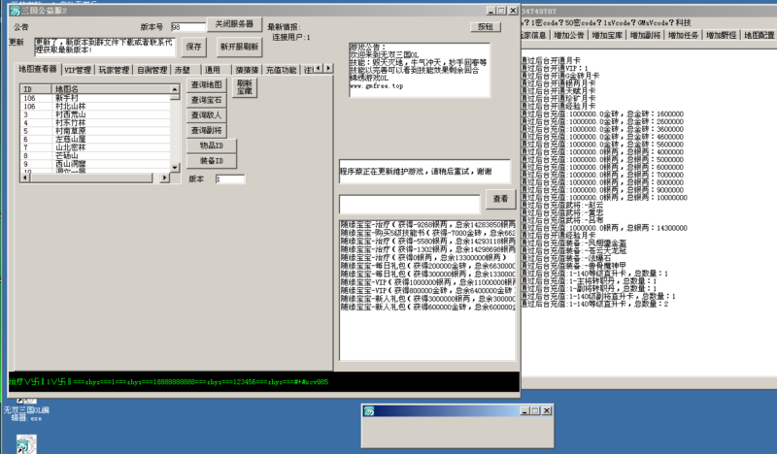The width and height of the screenshot is (777, 454).
Task: Click the 查询地图 button
Action: tap(206, 84)
